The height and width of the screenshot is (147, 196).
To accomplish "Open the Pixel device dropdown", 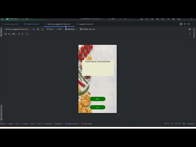I will coord(51,29).
